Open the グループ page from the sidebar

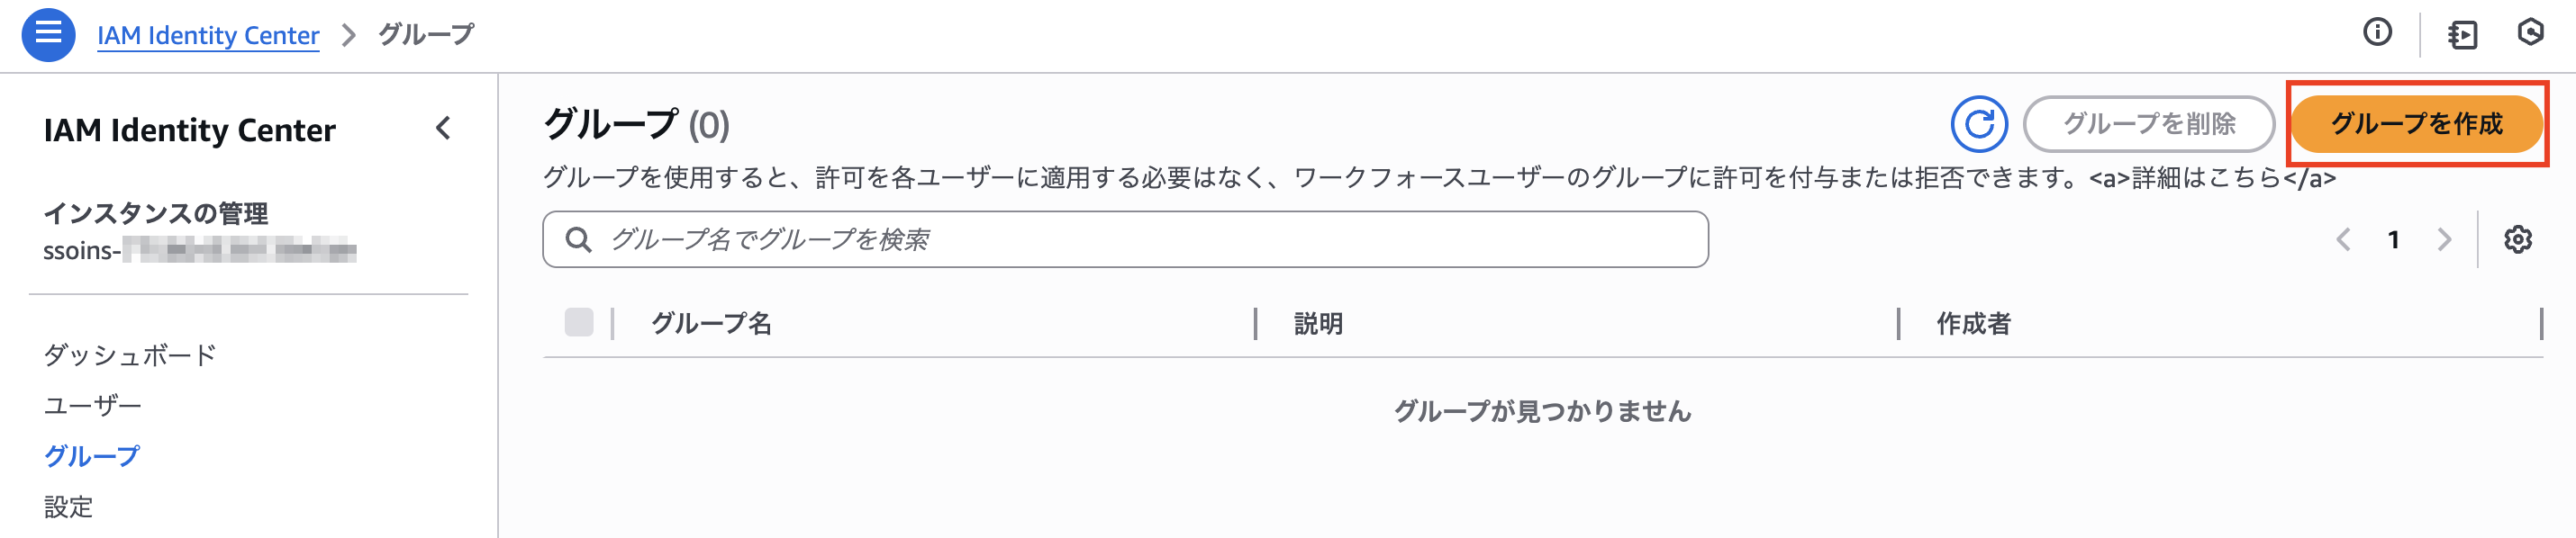coord(90,456)
